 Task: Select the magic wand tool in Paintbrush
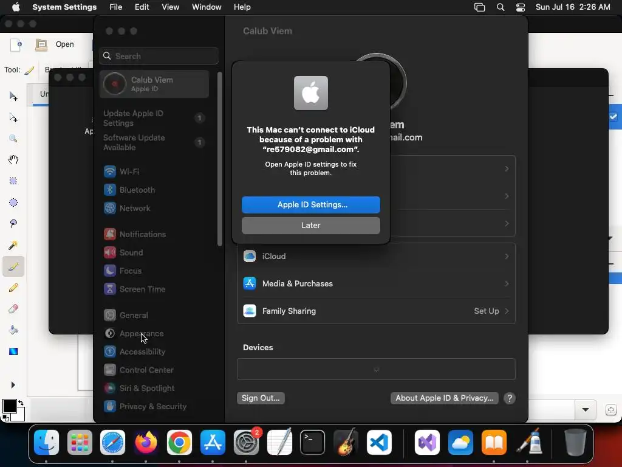pos(13,245)
